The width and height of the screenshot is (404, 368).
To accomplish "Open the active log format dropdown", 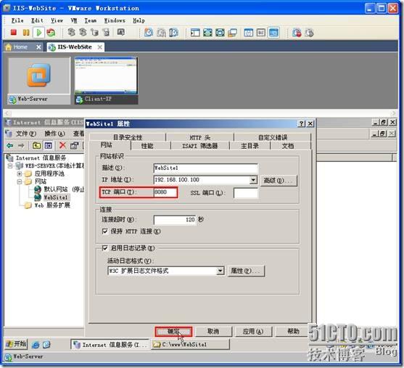I will 220,271.
